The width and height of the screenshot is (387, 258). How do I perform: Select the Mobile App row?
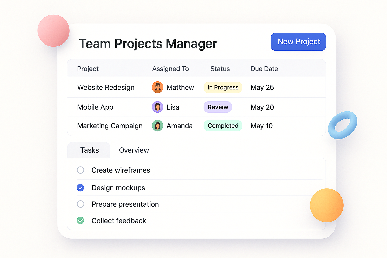coord(95,107)
